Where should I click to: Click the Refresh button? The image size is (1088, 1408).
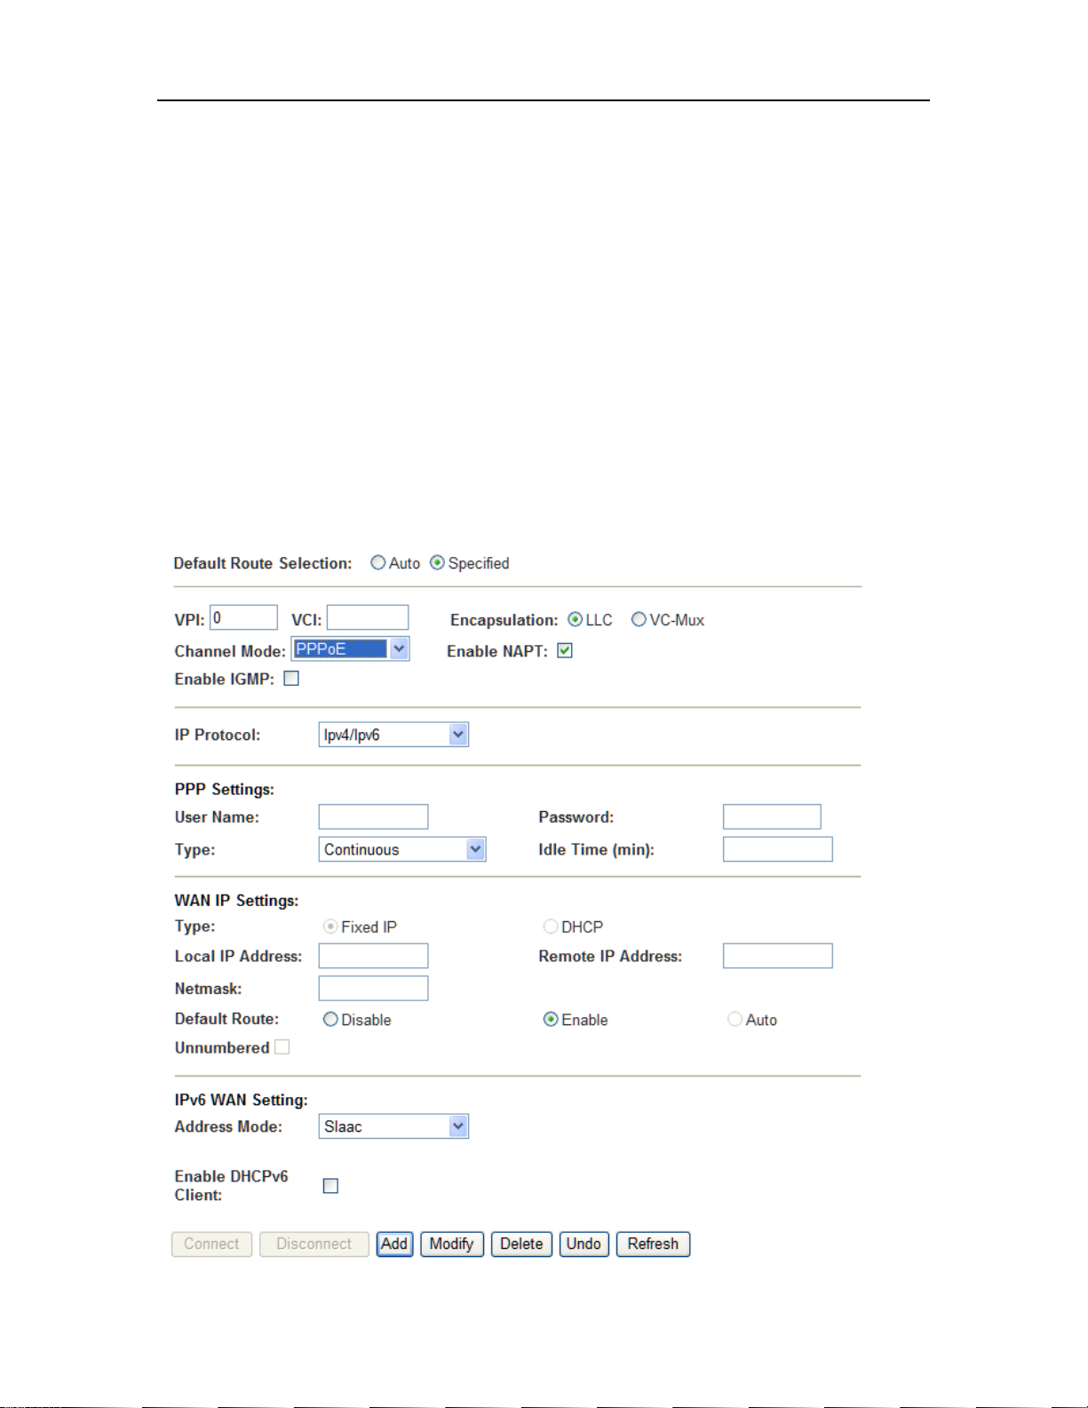tap(653, 1244)
